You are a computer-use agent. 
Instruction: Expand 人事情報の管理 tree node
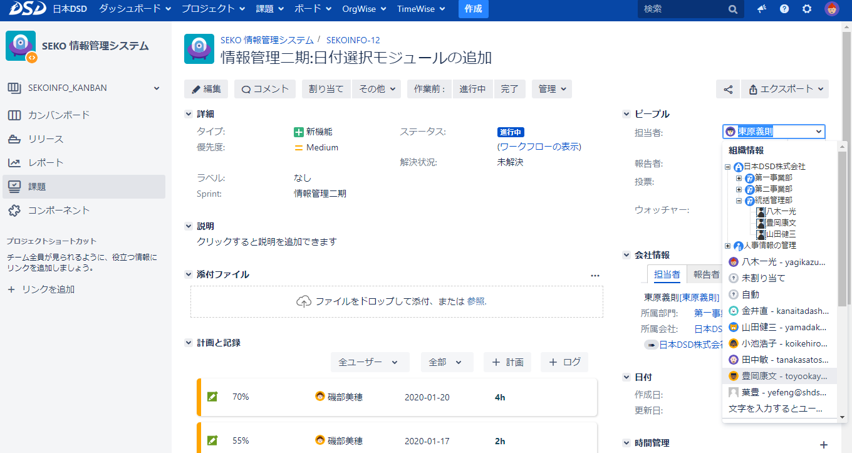click(x=728, y=246)
